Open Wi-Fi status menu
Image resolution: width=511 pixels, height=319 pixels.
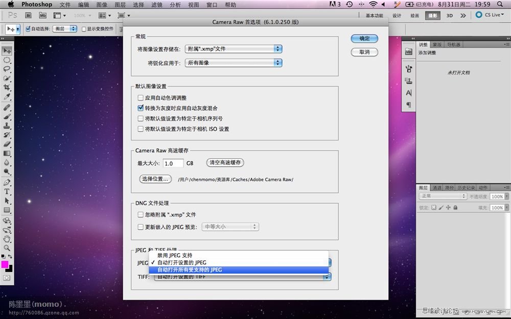373,4
